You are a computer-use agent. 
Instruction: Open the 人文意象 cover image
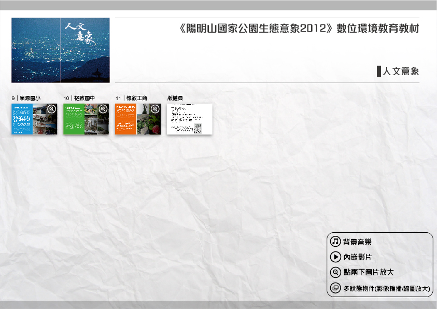(x=61, y=50)
